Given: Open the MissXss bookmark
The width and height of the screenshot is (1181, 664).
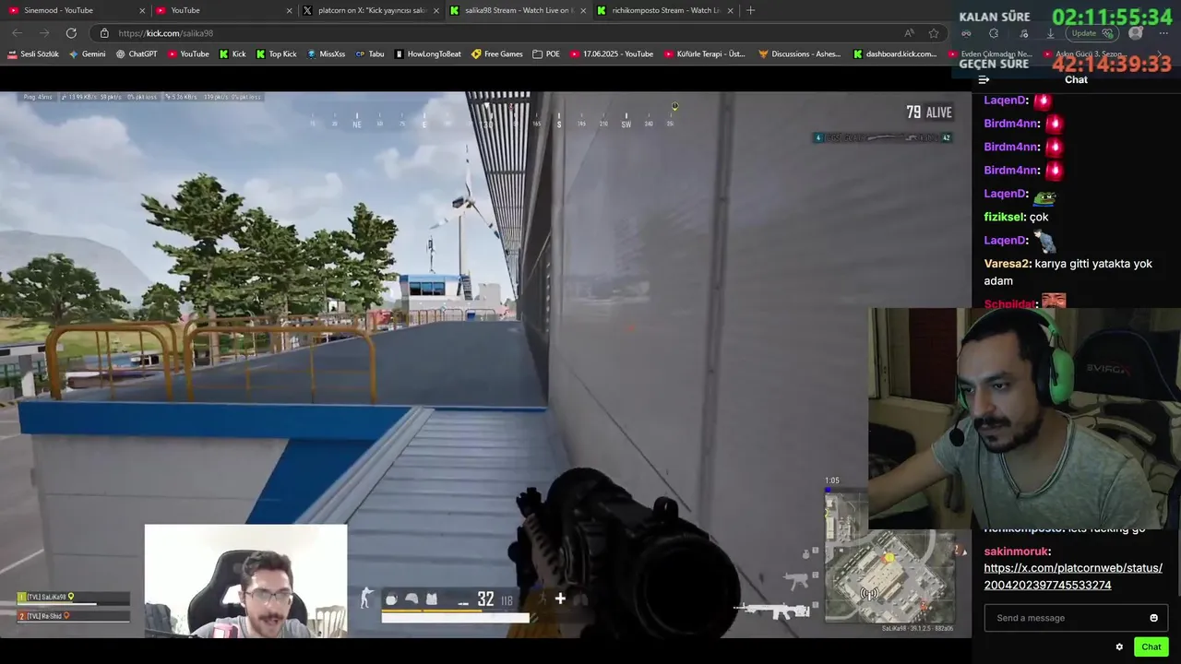Looking at the screenshot, I should click(326, 54).
